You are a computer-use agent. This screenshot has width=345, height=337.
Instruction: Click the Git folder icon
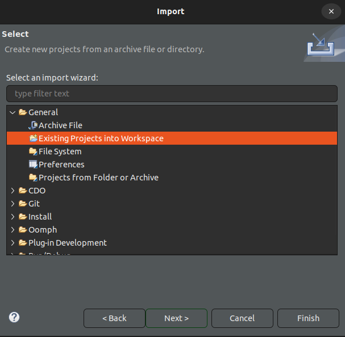23,204
